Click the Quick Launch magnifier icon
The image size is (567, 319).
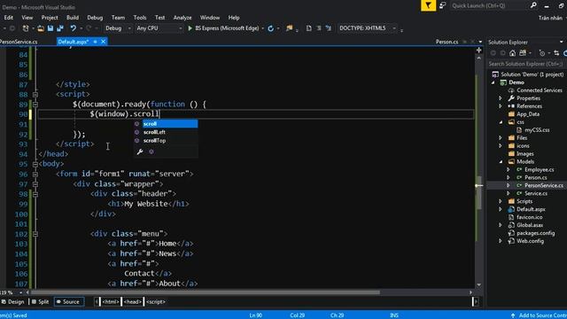pyautogui.click(x=533, y=5)
